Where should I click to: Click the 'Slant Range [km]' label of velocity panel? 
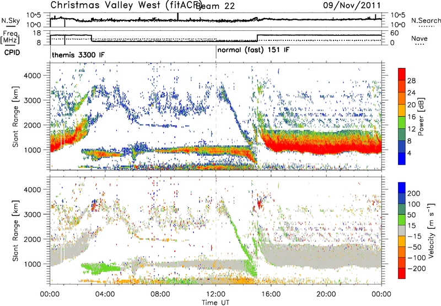tap(16, 231)
